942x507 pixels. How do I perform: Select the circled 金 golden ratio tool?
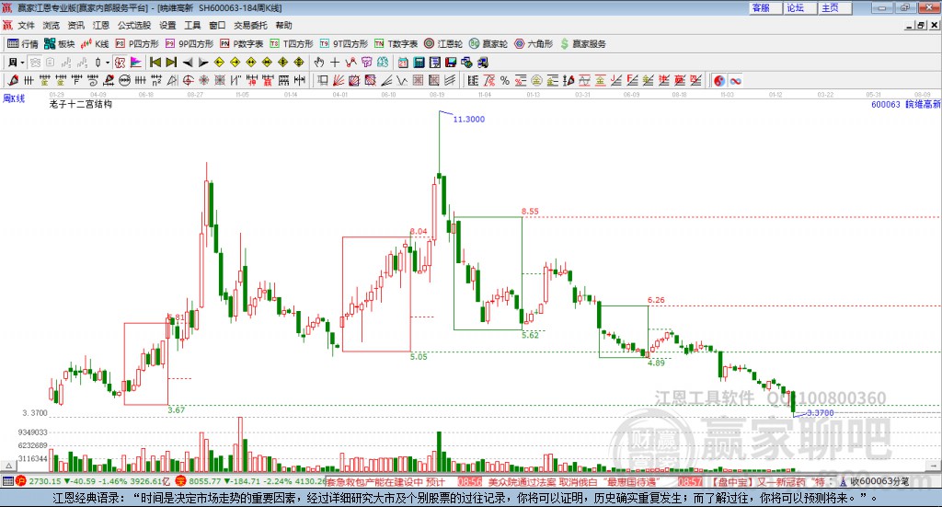coord(536,80)
